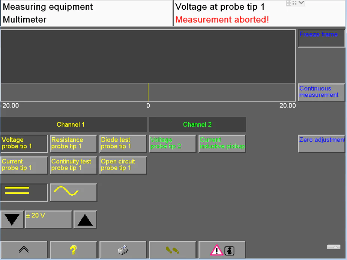347x260 pixels.
Task: Select Continuity test probe tip 1
Action: point(74,165)
